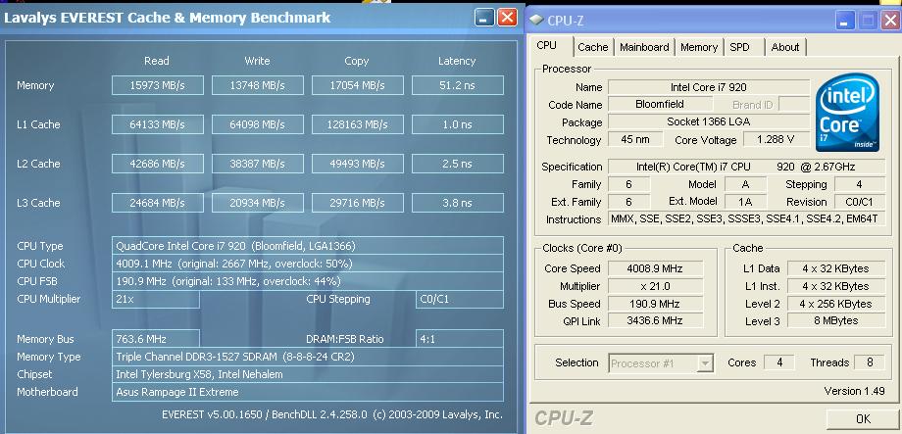Click the Code Name Bloomfield field
Viewport: 902px width, 434px height.
[x=660, y=105]
